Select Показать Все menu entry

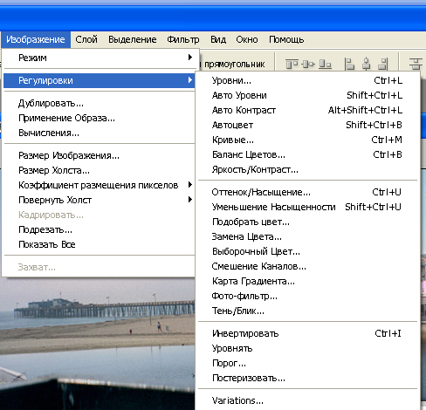[99, 244]
